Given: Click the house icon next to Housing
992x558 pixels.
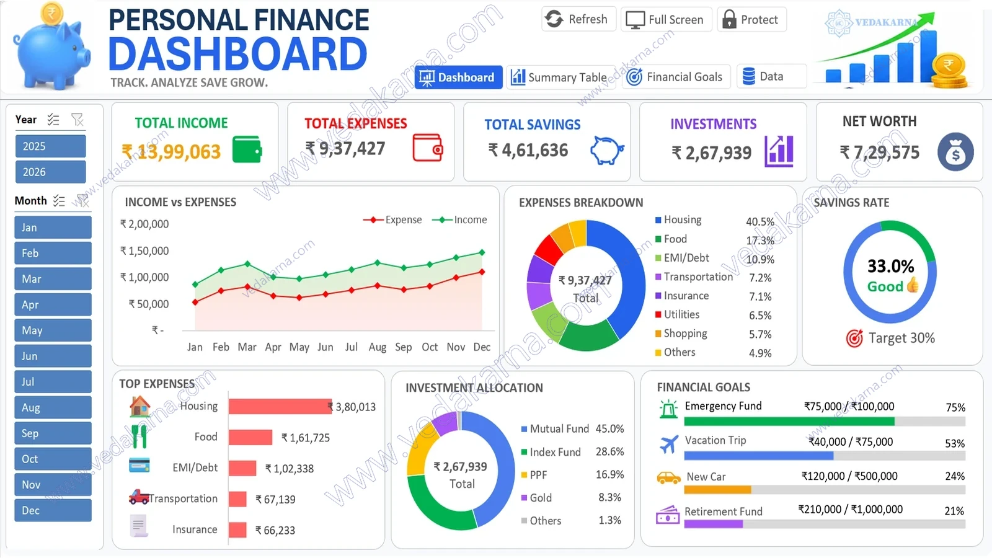Looking at the screenshot, I should pos(139,406).
